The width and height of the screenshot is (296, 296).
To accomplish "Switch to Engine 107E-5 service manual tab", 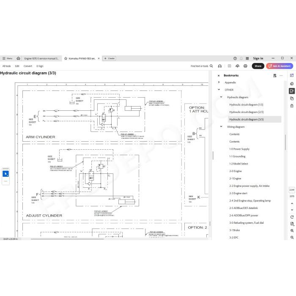I will tap(41, 58).
